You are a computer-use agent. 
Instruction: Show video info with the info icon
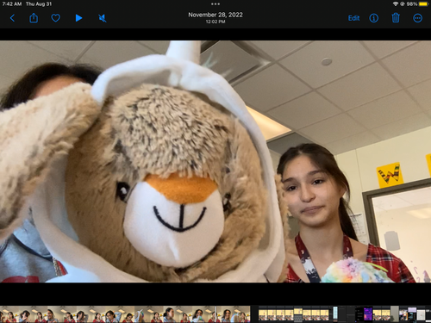click(374, 18)
